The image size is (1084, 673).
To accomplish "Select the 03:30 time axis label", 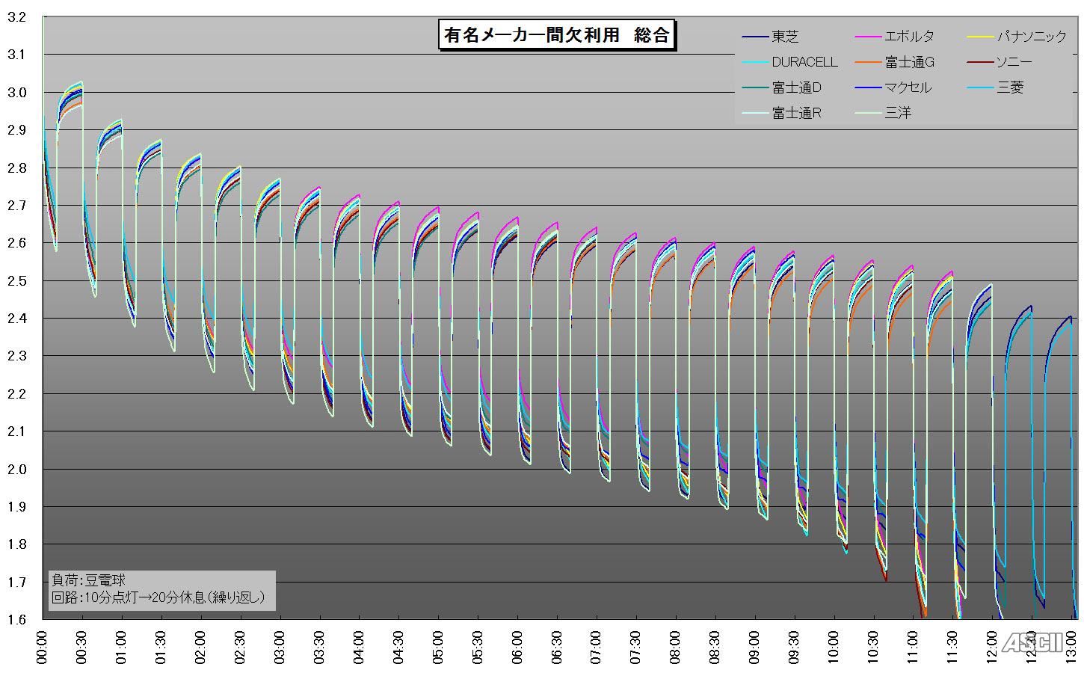I will [320, 647].
